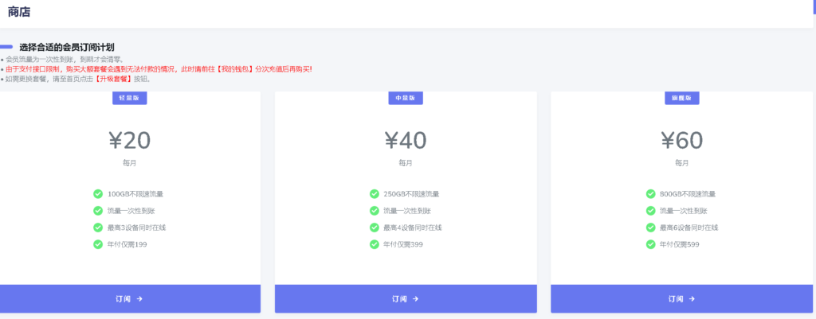Click 每月 under the ¥20 price
Viewport: 816px width, 319px height.
(130, 163)
